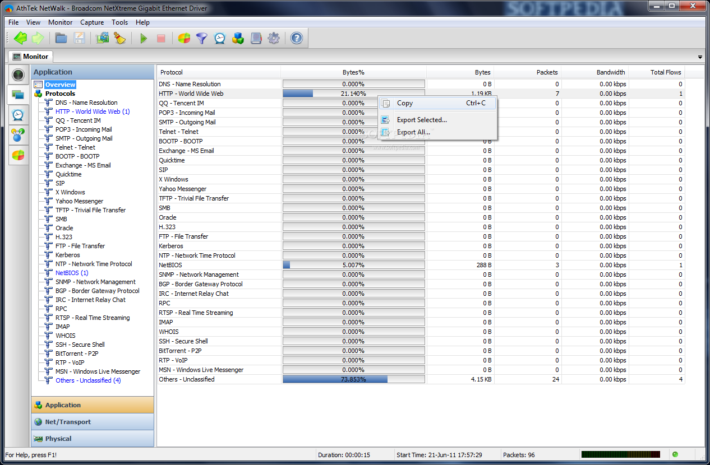Click the Overview tree icon
The width and height of the screenshot is (710, 465).
(x=38, y=85)
